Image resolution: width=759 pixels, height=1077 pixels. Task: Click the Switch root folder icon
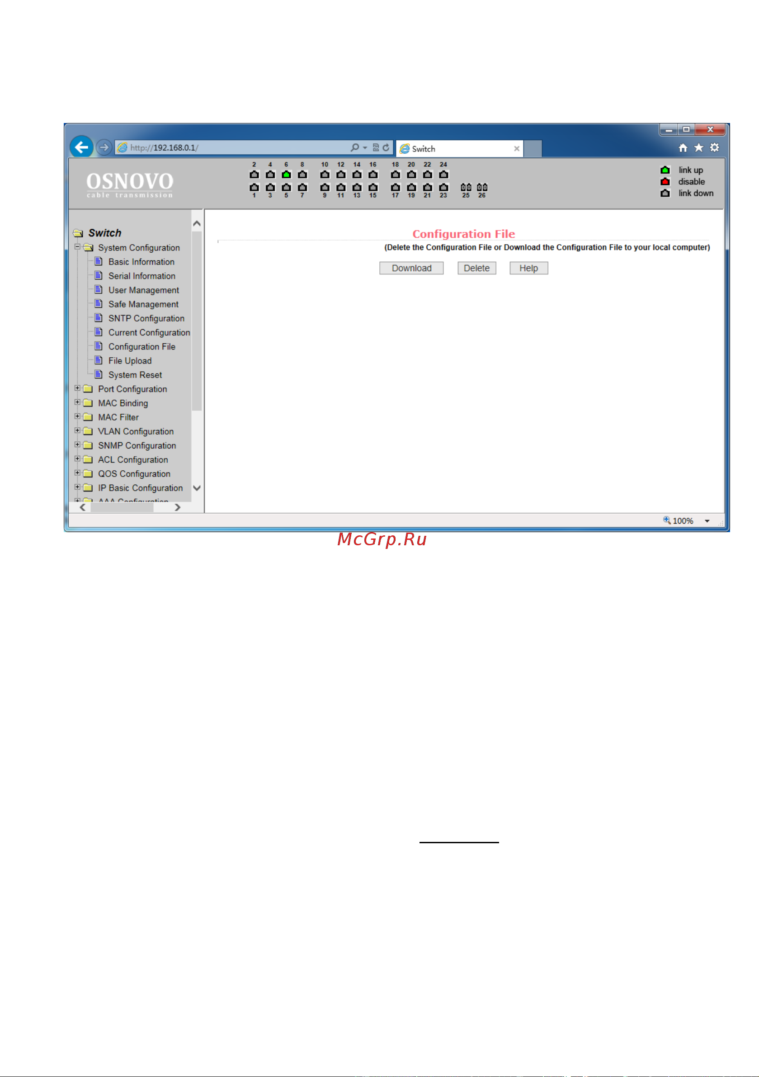coord(78,233)
